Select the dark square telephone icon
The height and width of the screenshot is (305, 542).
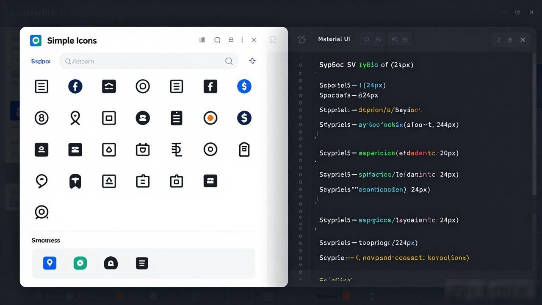pos(210,181)
